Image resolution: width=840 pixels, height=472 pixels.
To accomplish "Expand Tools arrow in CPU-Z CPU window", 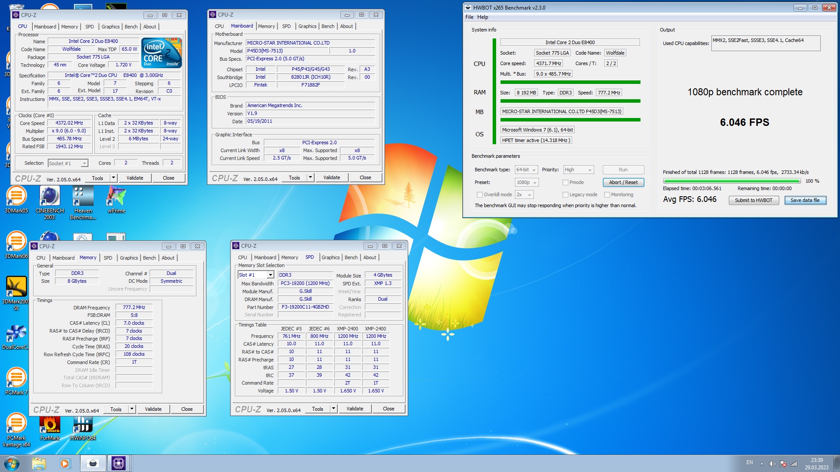I will click(x=113, y=178).
